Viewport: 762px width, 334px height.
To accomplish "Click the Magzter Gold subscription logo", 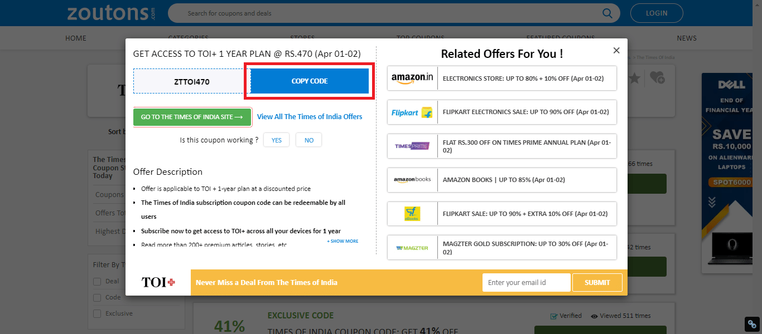I will click(412, 248).
